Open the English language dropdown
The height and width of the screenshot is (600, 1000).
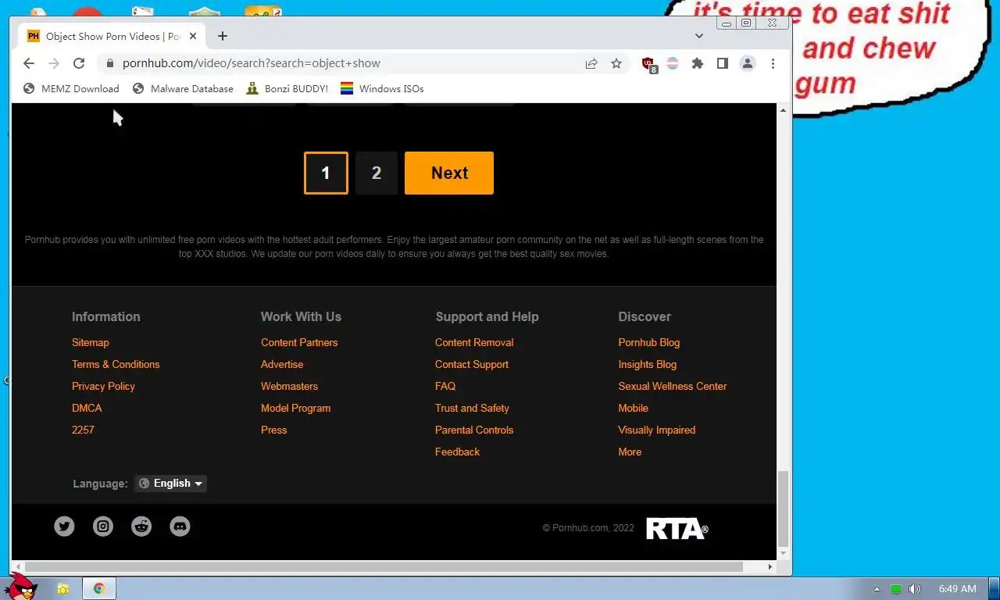coord(170,484)
